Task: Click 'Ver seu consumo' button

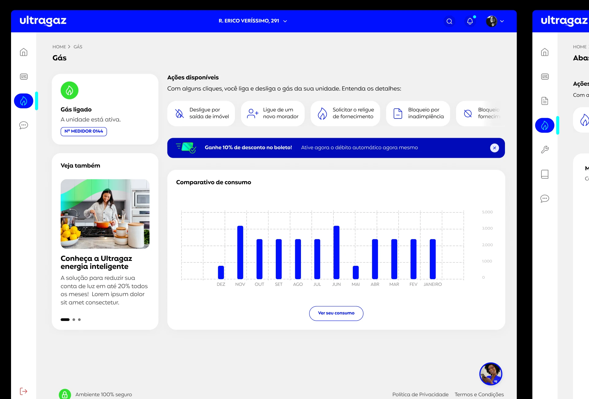Action: [x=336, y=313]
